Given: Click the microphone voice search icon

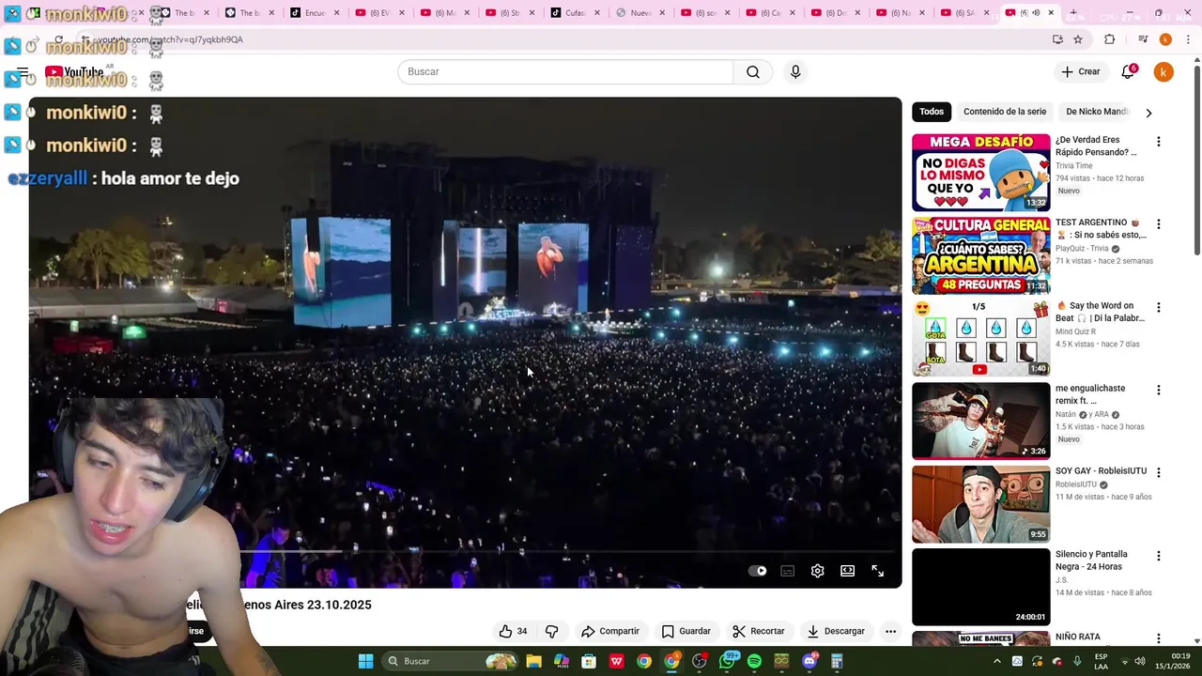Looking at the screenshot, I should (x=795, y=72).
